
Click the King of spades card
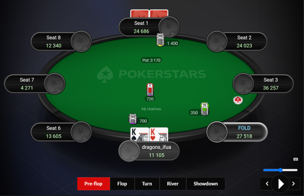140,134
